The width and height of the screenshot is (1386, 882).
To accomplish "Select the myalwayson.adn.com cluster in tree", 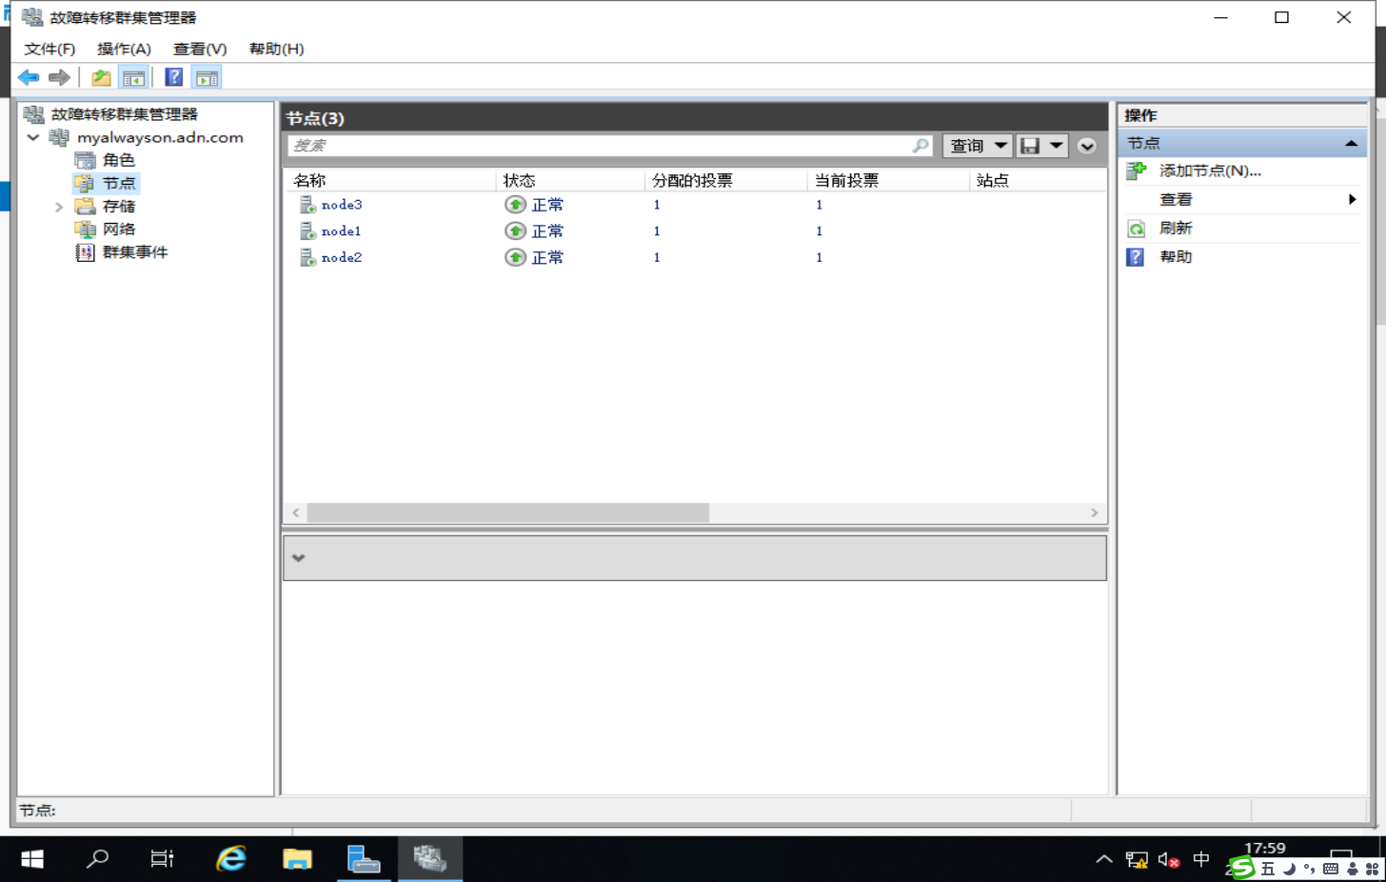I will tap(160, 137).
